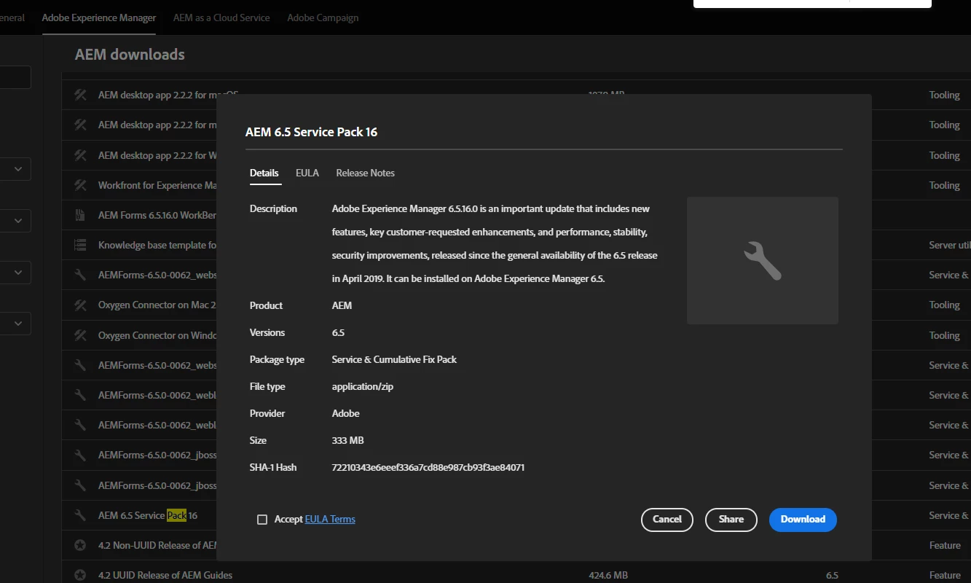Click the Download button
The height and width of the screenshot is (583, 971).
click(x=803, y=520)
